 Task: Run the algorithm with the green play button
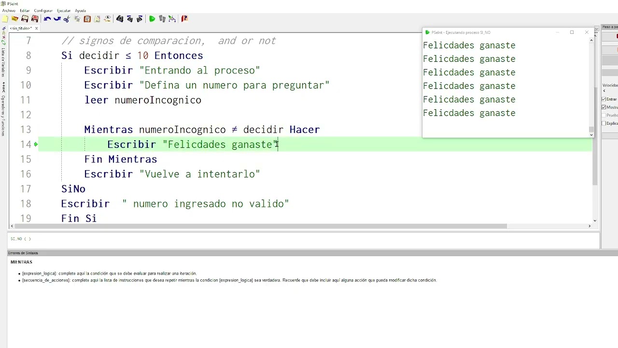[x=152, y=19]
